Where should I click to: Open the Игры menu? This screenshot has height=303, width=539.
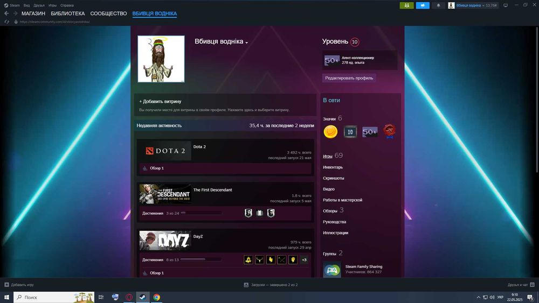point(52,5)
